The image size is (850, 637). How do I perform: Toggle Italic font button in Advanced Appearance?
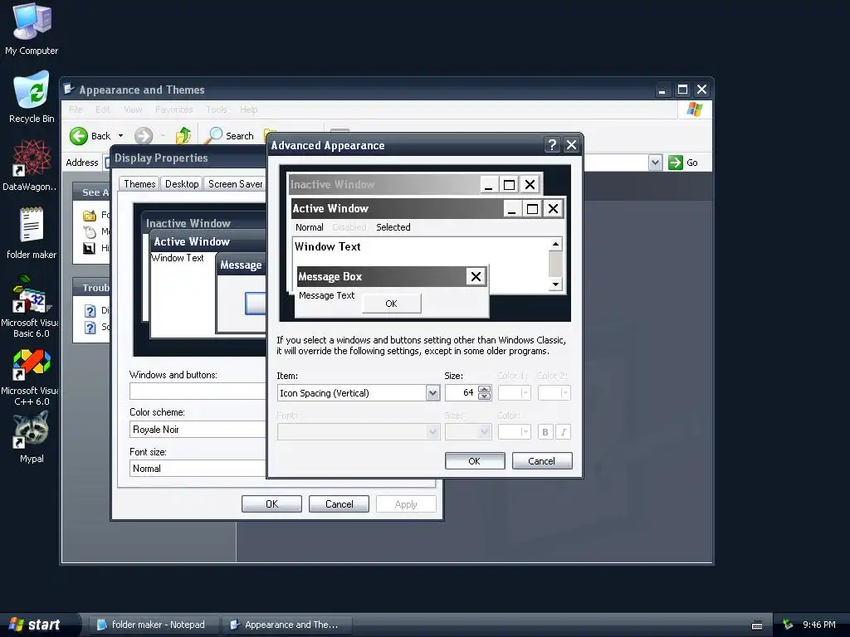[564, 431]
